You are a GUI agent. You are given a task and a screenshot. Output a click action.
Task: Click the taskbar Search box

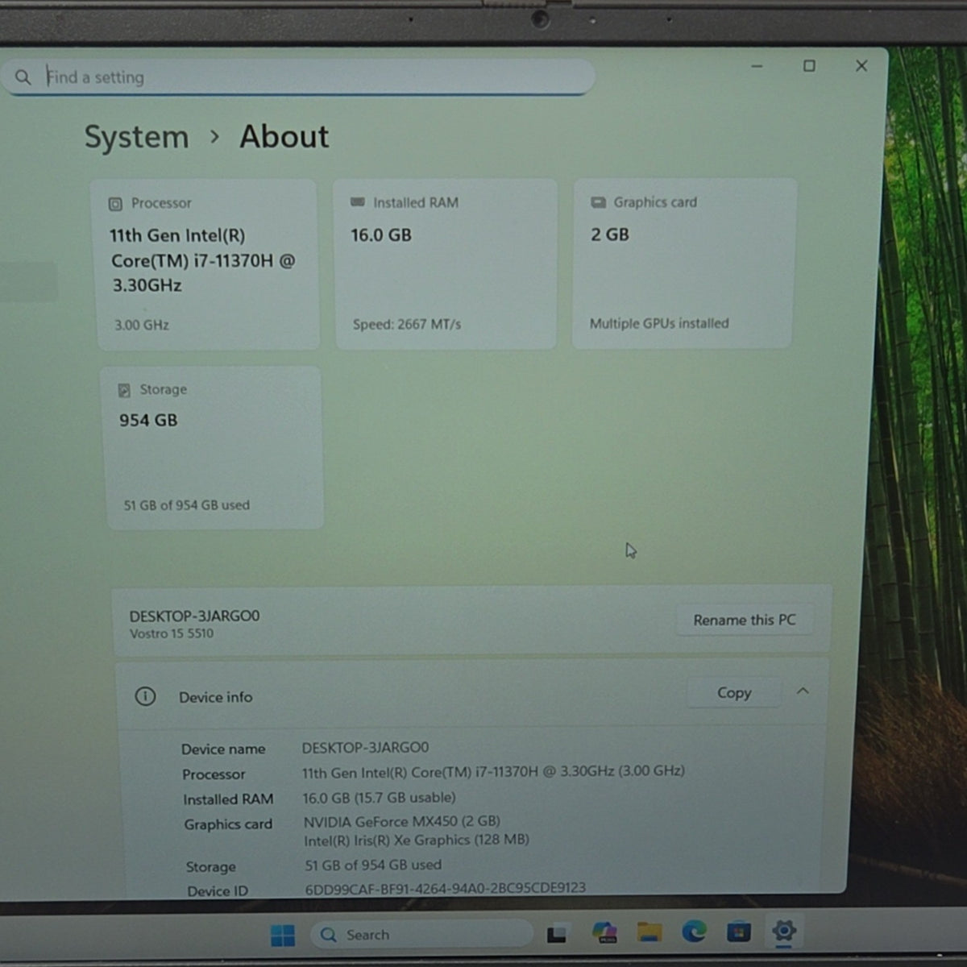pos(421,935)
